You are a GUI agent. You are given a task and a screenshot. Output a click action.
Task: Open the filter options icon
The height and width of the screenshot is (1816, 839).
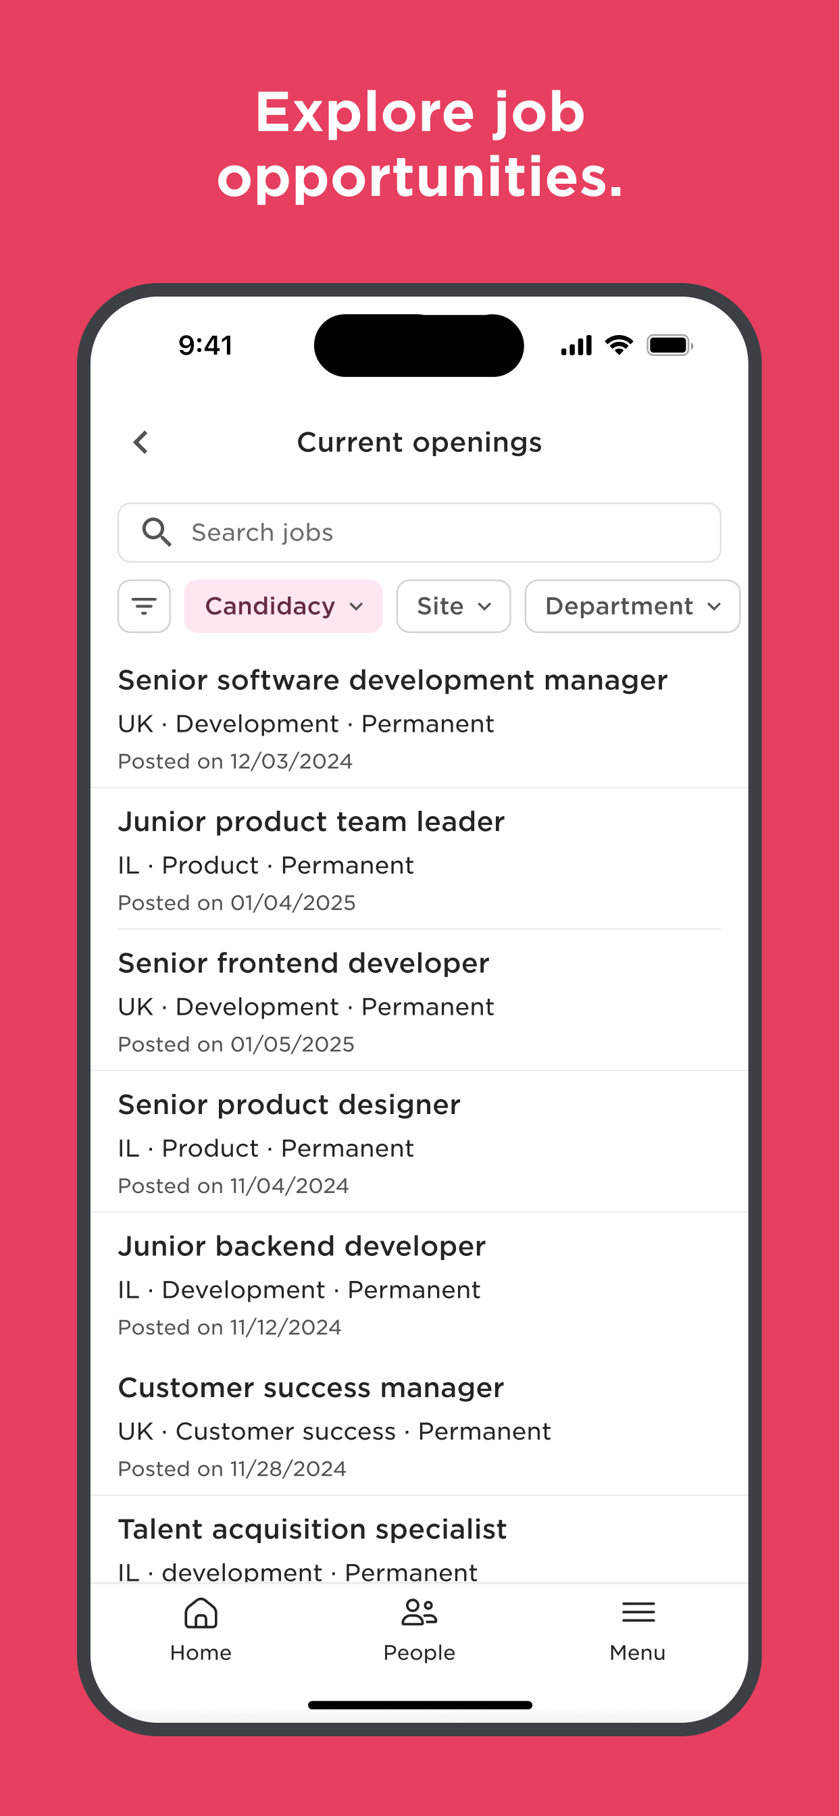[144, 606]
